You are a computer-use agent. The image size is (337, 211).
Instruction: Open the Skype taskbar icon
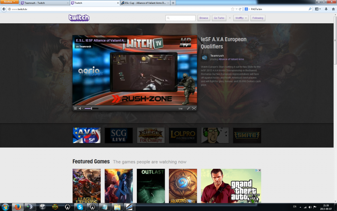80,207
